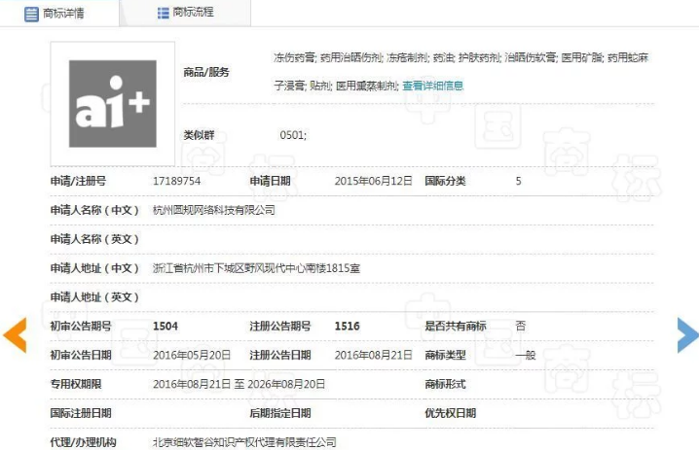
Task: Click the 申请/注册号 label
Action: pyautogui.click(x=78, y=181)
